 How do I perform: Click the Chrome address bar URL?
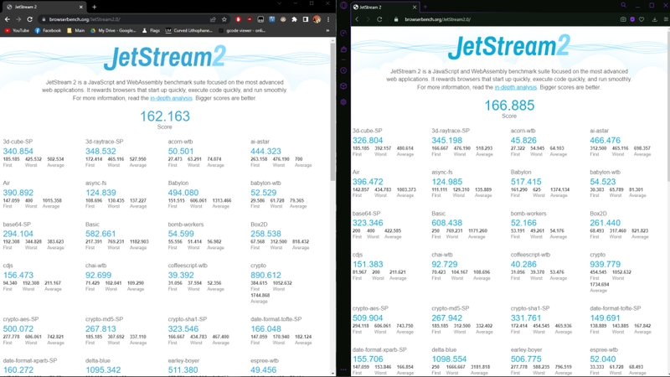coord(85,19)
